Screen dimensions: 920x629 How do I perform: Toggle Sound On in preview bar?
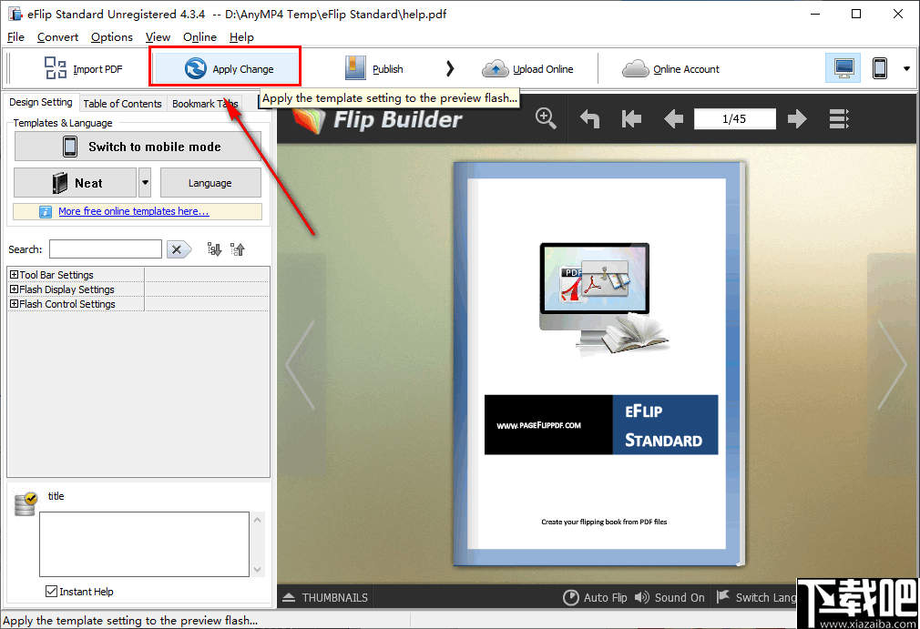coord(670,597)
